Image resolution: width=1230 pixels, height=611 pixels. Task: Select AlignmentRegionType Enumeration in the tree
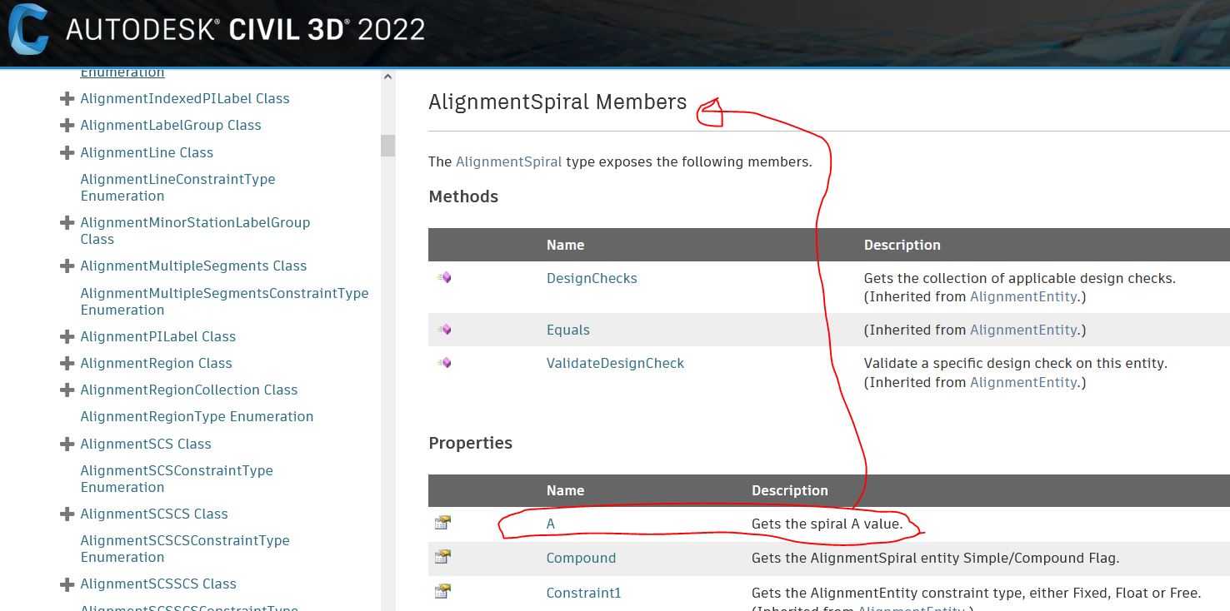[197, 416]
